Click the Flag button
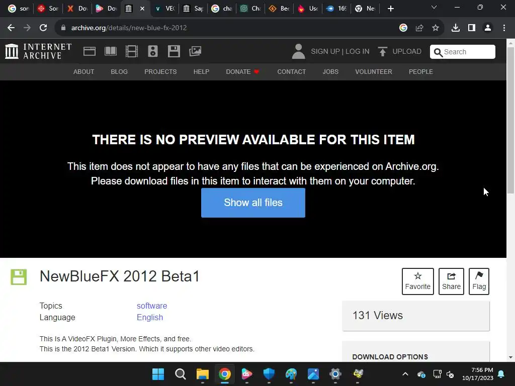Viewport: 515px width, 386px height. [x=479, y=281]
